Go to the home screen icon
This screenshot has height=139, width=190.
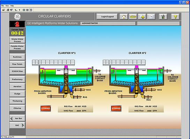(124, 17)
